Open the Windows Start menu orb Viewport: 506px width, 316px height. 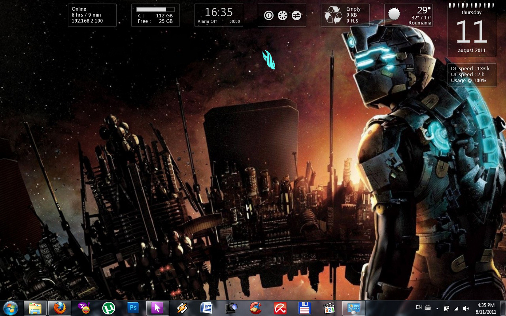point(11,308)
